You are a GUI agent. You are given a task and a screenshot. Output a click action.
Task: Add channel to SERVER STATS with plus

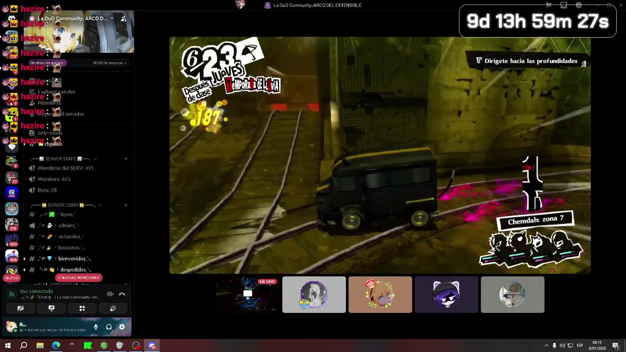point(126,159)
